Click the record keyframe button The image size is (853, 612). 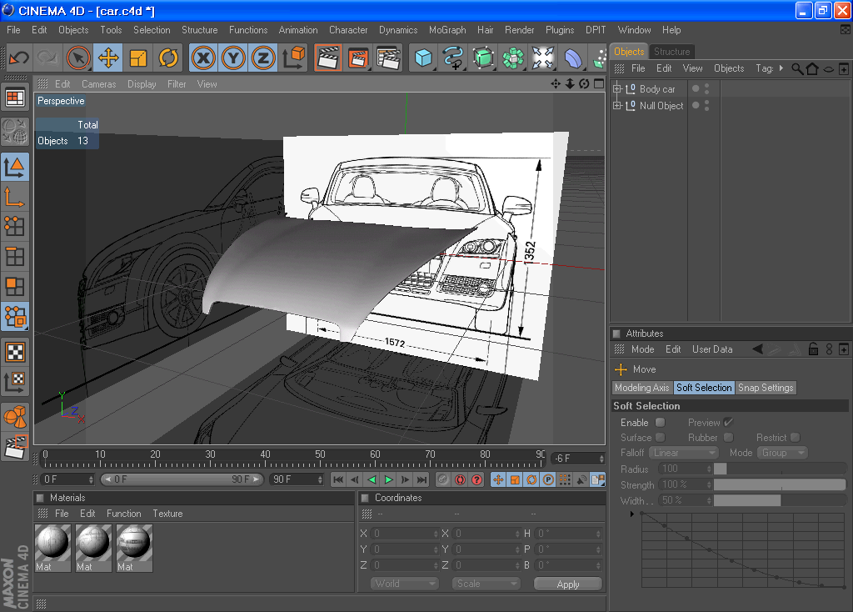click(x=460, y=479)
